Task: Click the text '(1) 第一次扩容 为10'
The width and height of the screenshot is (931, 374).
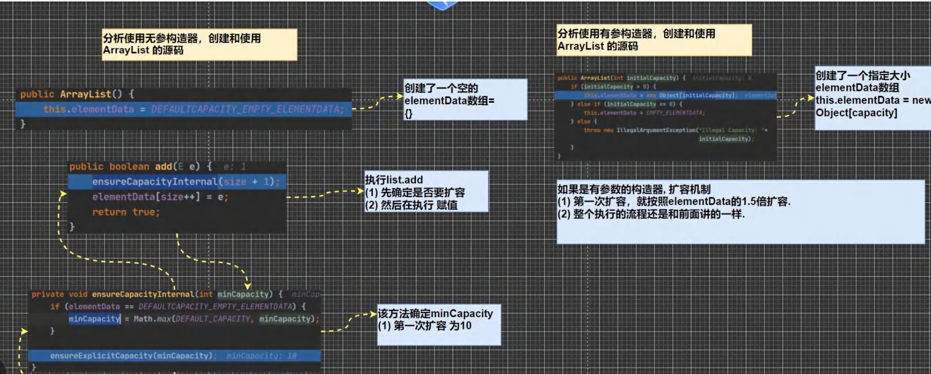Action: [x=425, y=326]
